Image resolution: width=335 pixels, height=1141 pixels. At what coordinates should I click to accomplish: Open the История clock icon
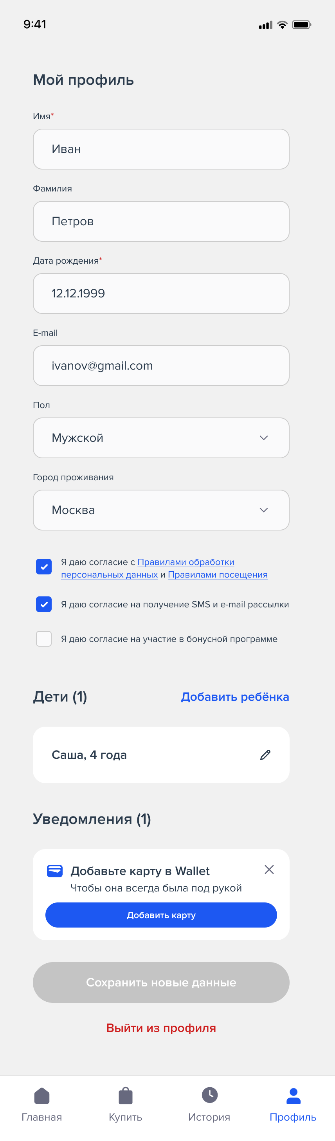209,1095
